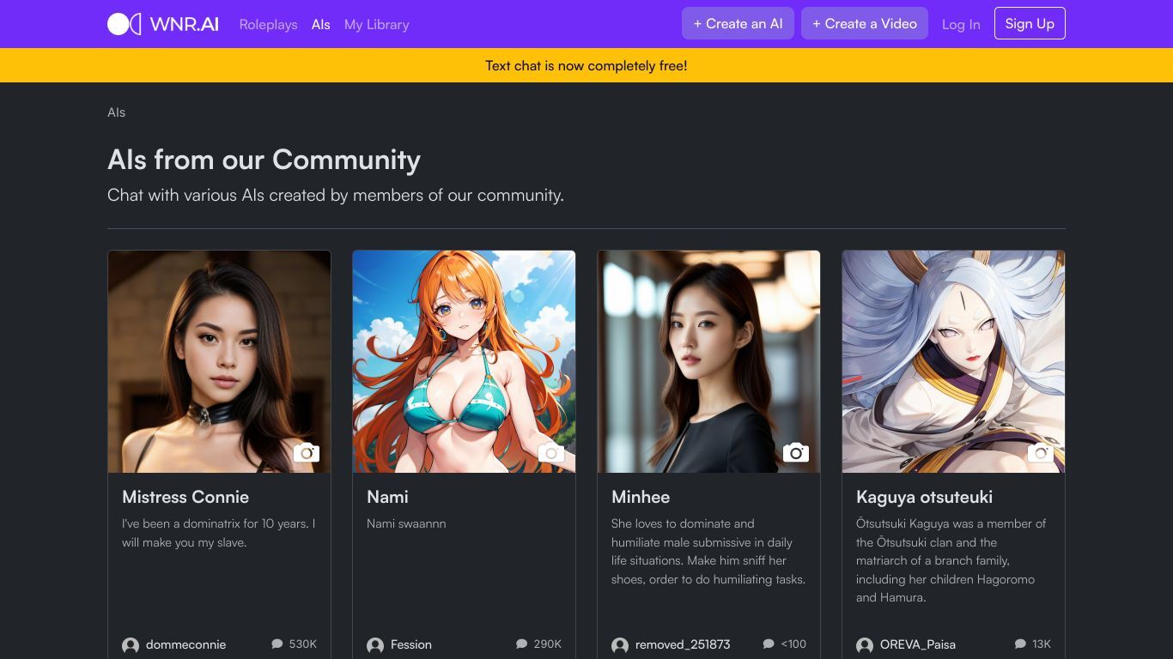Viewport: 1173px width, 659px height.
Task: Click avatar icon beside dommeconnie
Action: (x=131, y=645)
